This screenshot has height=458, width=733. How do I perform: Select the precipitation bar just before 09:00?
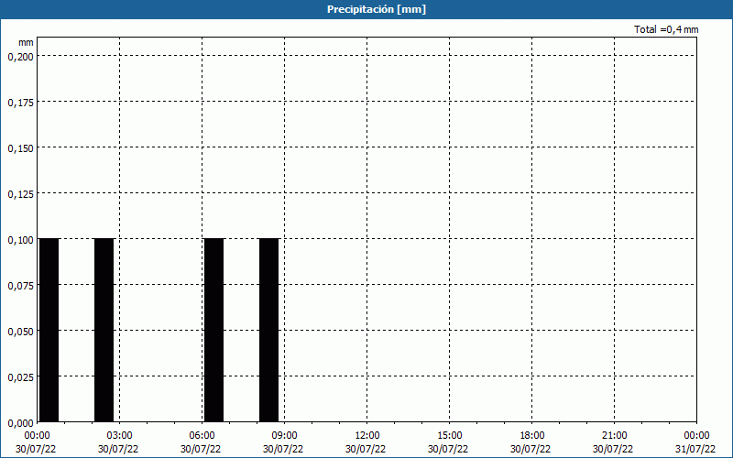point(268,330)
